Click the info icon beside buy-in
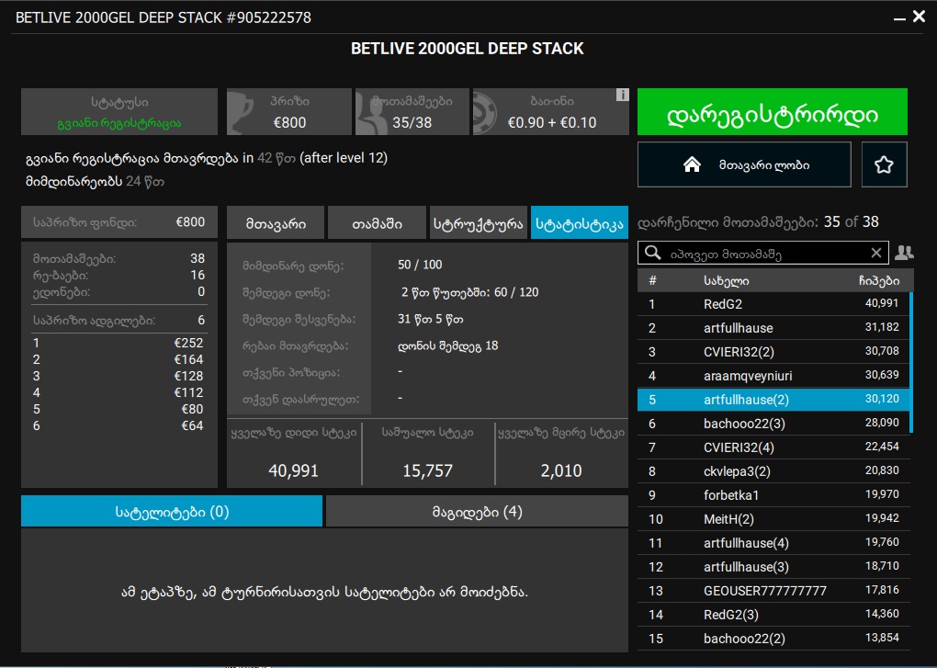937x668 pixels. click(x=622, y=96)
